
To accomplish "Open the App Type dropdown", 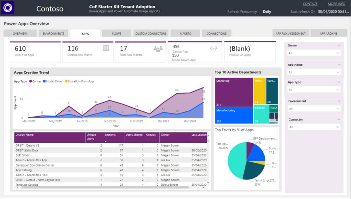I will [313, 90].
